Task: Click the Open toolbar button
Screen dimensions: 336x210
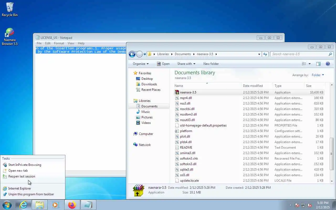Action: point(163,64)
